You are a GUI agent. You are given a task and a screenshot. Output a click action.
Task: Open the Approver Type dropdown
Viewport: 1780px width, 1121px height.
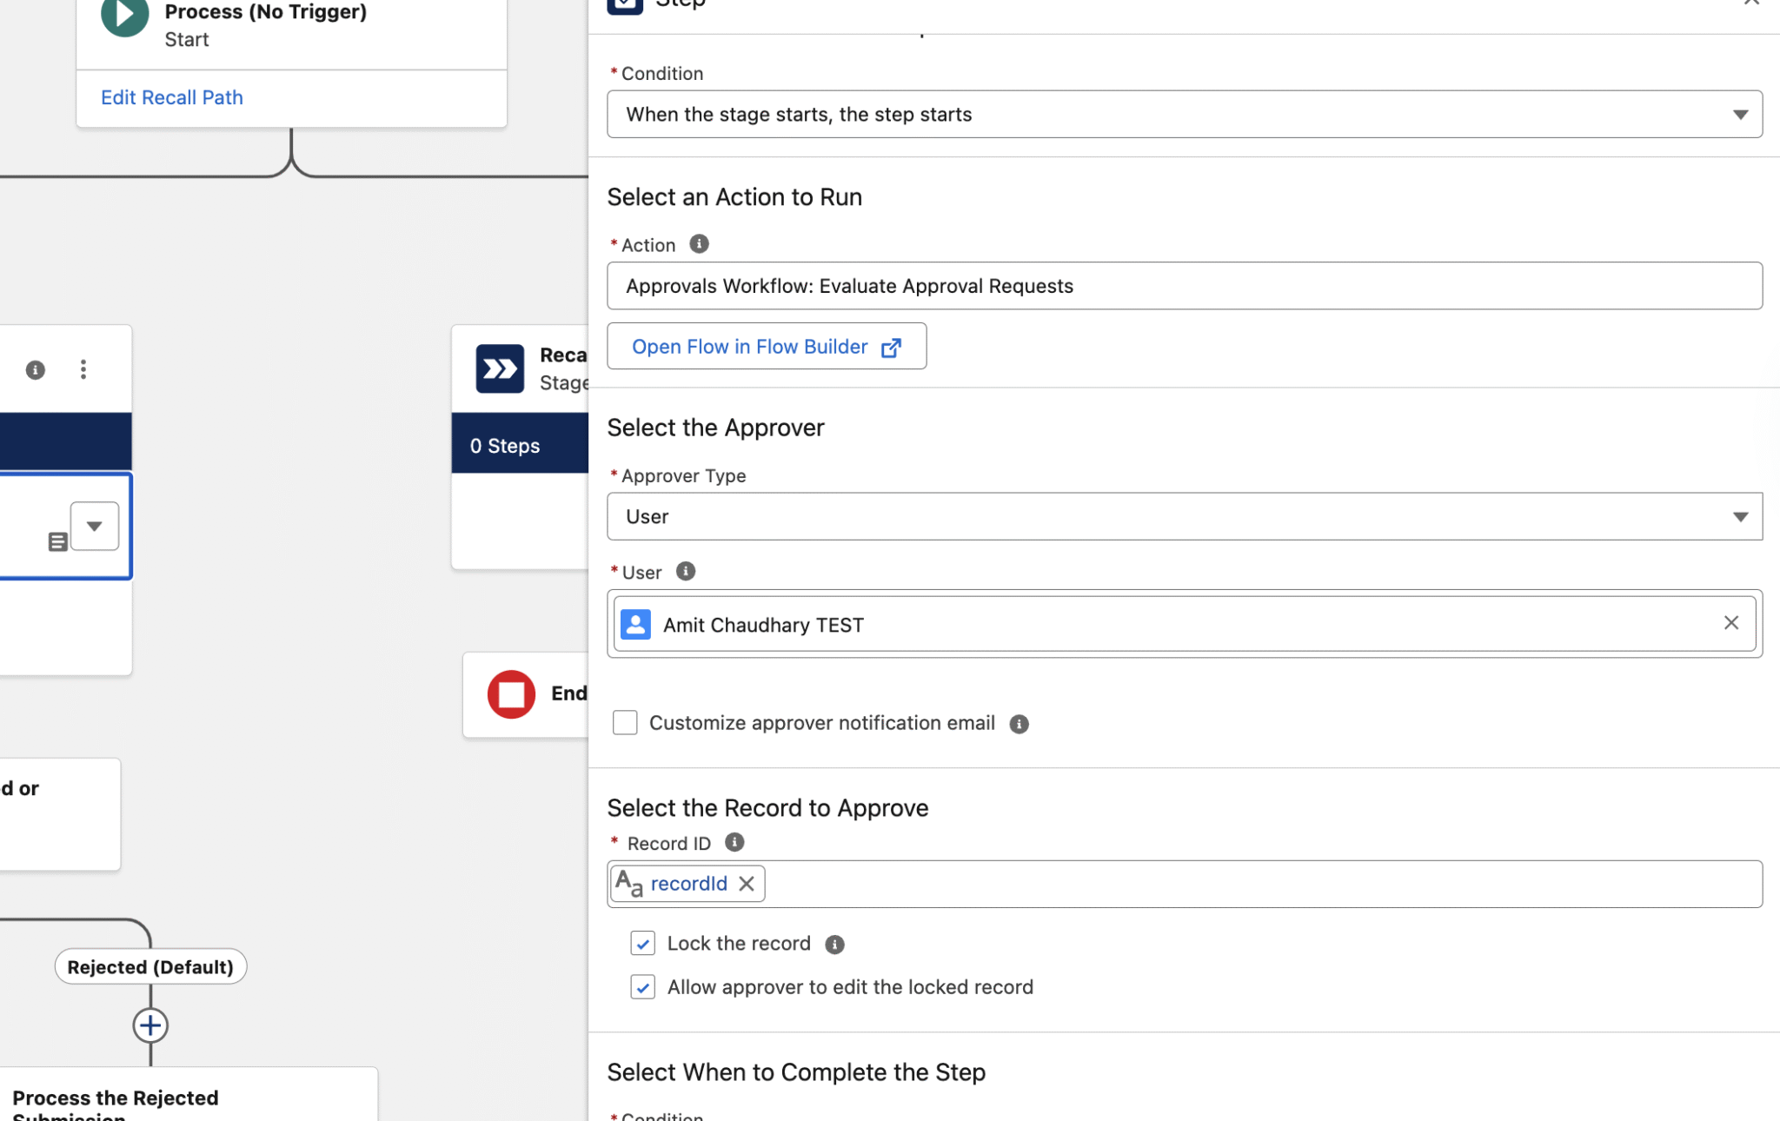(x=1741, y=516)
